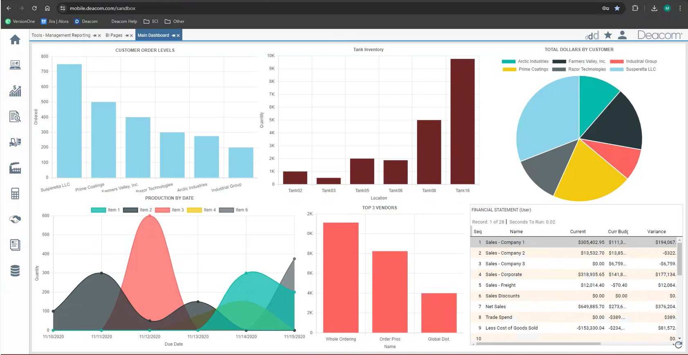The width and height of the screenshot is (688, 355).
Task: Hide Arctic Industries in pie chart legend
Action: point(525,62)
